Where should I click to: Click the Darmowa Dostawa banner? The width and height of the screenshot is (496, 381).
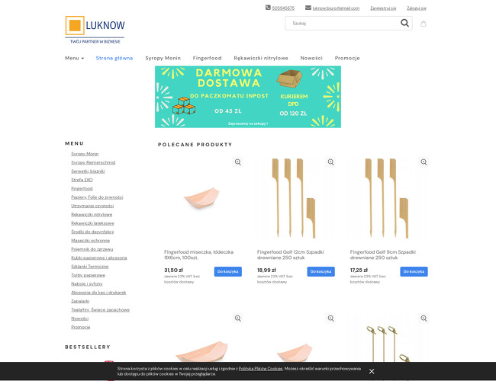click(x=248, y=97)
